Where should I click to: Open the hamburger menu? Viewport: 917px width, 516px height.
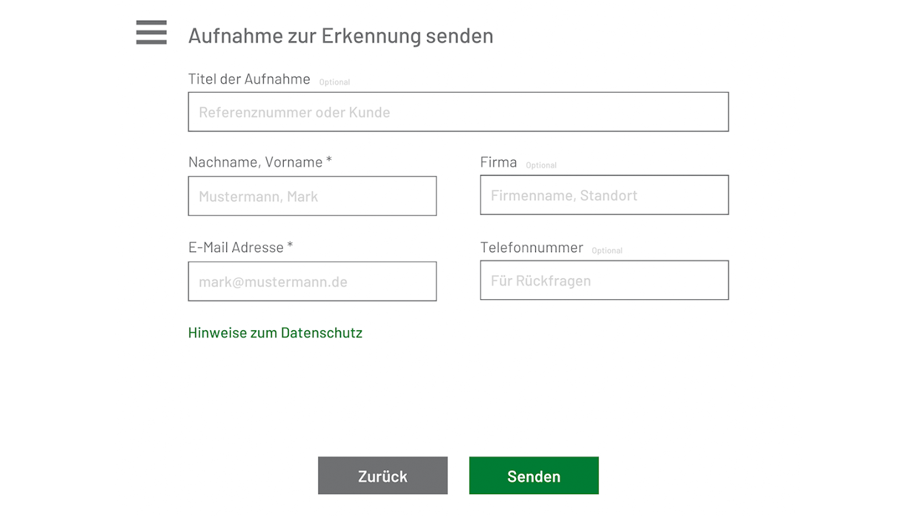(x=152, y=33)
